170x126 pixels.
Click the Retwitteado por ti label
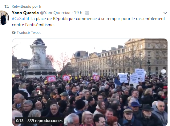click(26, 6)
